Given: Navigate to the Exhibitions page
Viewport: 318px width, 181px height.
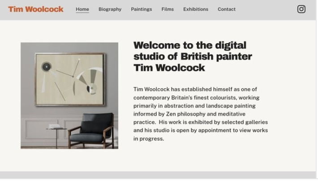Looking at the screenshot, I should 196,9.
